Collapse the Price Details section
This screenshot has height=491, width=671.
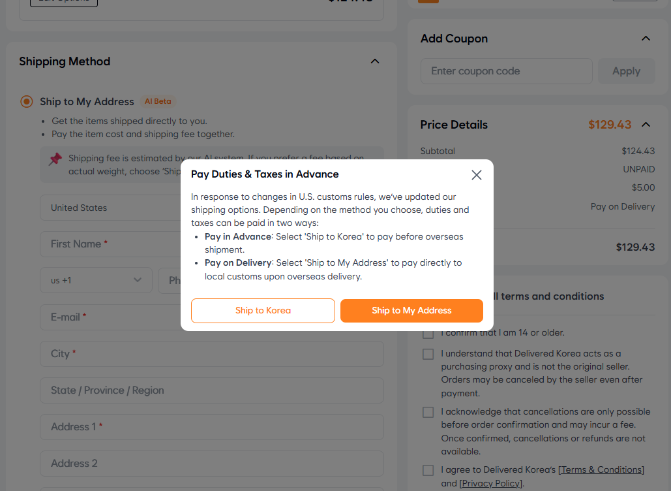[x=646, y=125]
